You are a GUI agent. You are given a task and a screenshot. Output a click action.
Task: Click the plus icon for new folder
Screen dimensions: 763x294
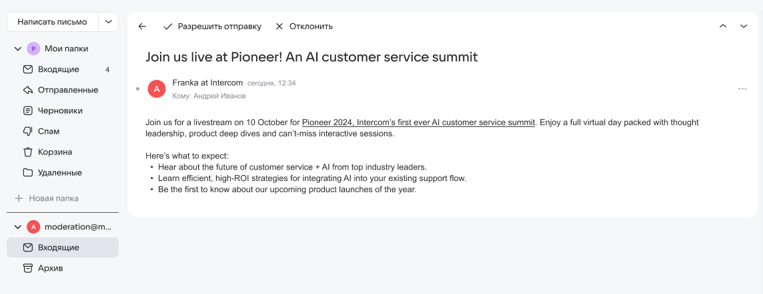pyautogui.click(x=19, y=198)
